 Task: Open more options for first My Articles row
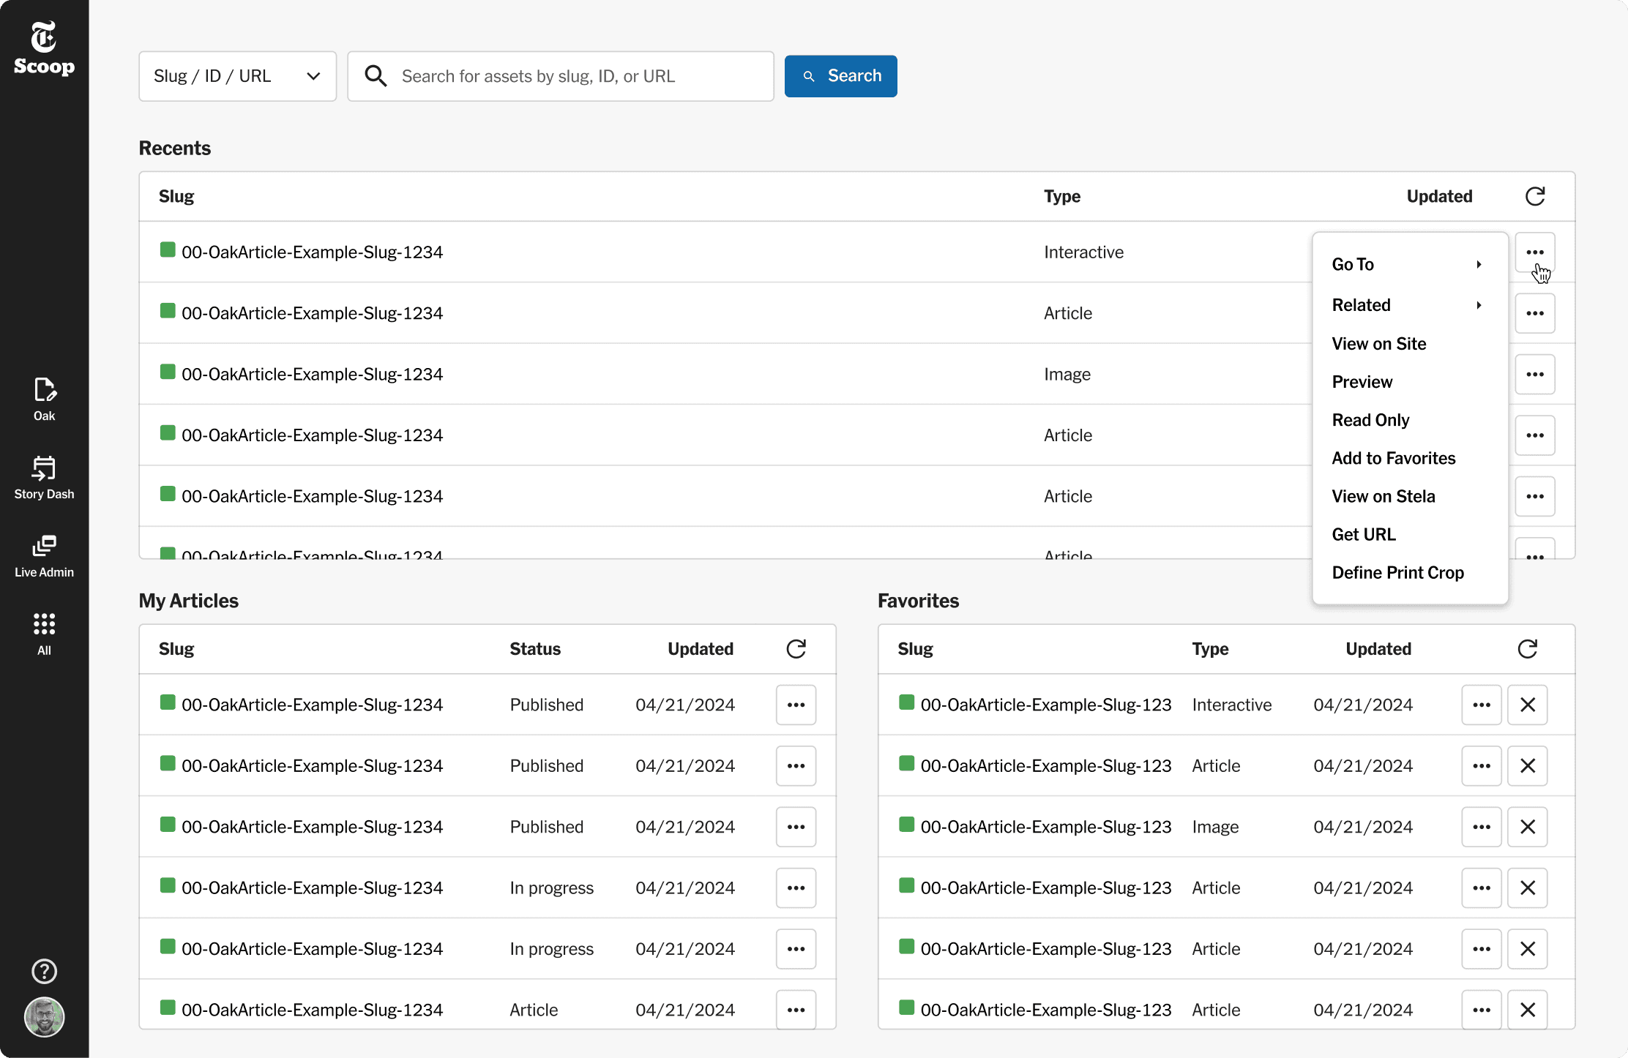[x=796, y=705]
